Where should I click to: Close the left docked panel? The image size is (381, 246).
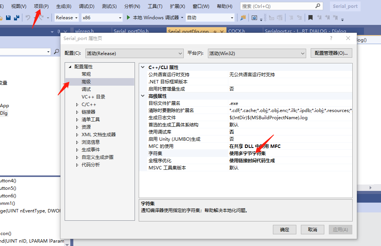[65, 32]
